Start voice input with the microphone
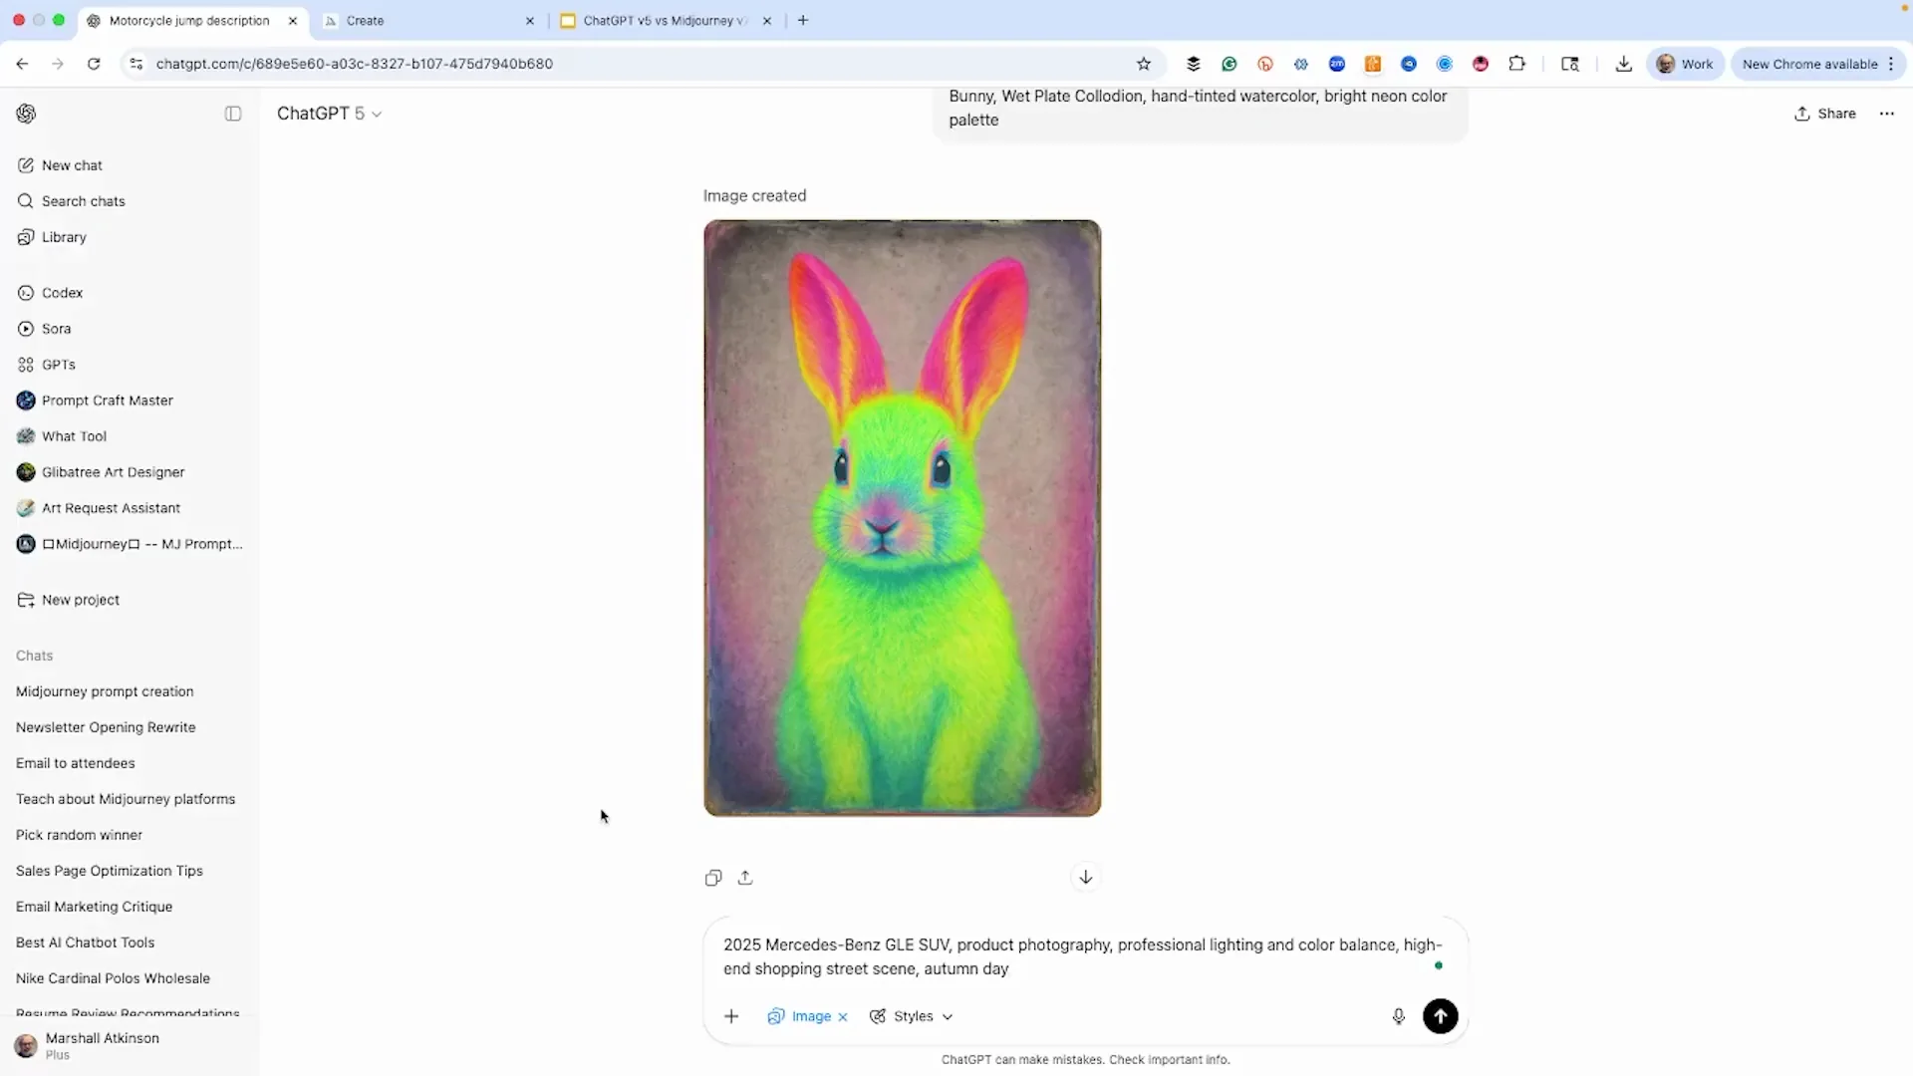This screenshot has height=1076, width=1913. coord(1399,1016)
